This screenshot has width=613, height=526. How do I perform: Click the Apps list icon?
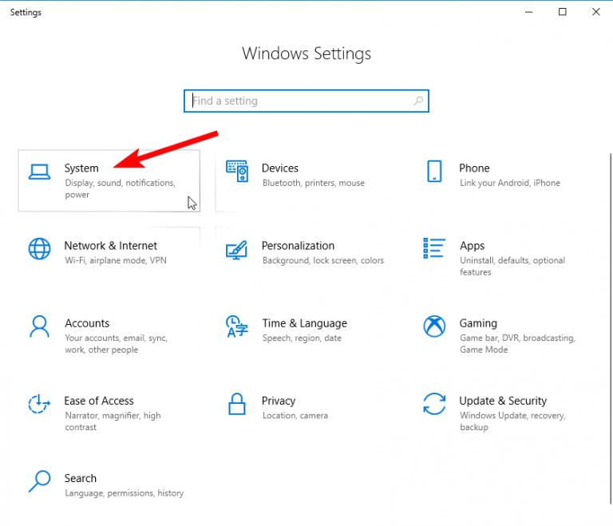click(x=434, y=249)
